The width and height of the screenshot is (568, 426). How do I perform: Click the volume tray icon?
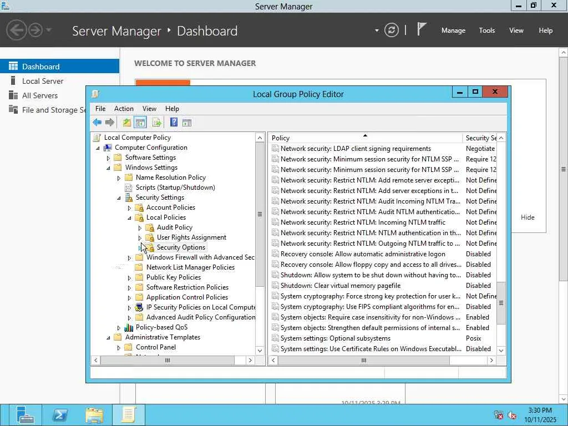[x=512, y=415]
